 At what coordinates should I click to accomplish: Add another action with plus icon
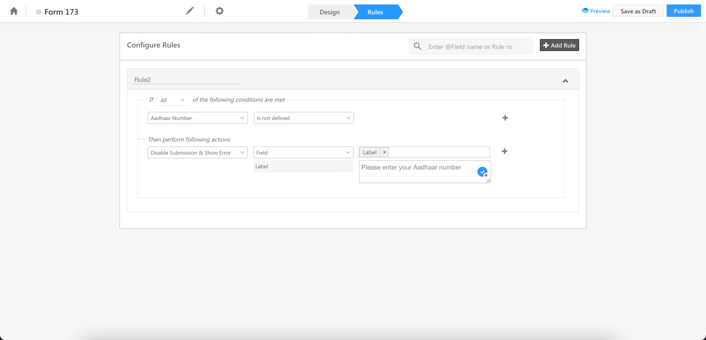[x=504, y=151]
